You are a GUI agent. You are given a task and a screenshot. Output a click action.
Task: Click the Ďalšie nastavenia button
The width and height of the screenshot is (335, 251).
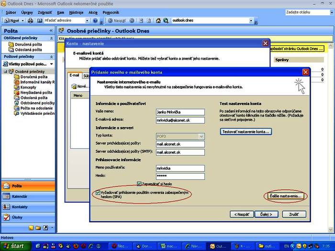(x=285, y=196)
